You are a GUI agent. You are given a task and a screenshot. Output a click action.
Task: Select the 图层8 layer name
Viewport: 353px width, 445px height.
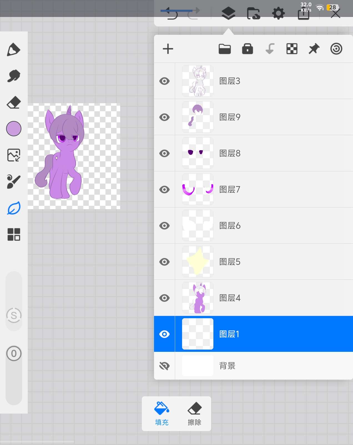click(x=230, y=153)
